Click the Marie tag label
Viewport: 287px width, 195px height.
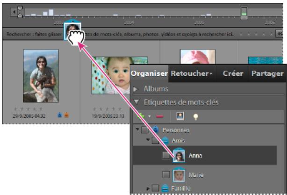pos(196,175)
